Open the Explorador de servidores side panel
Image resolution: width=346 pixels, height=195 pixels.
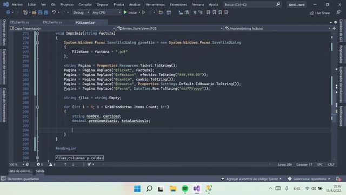[x=4, y=67]
